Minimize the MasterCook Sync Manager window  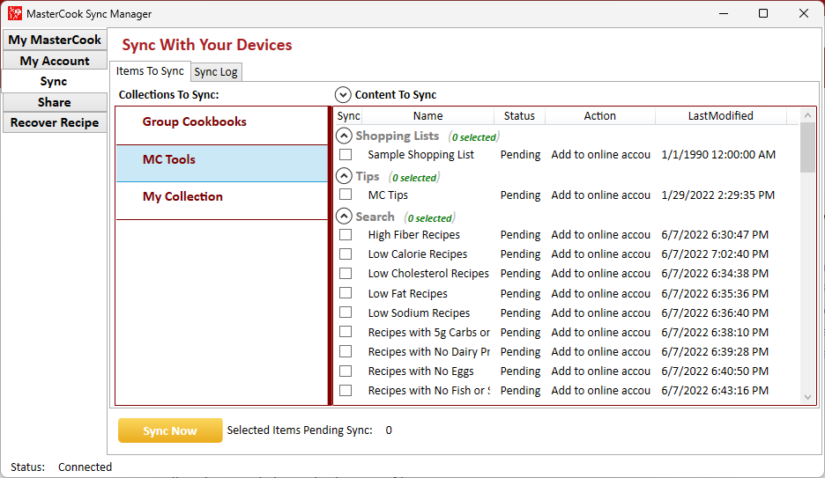[724, 14]
